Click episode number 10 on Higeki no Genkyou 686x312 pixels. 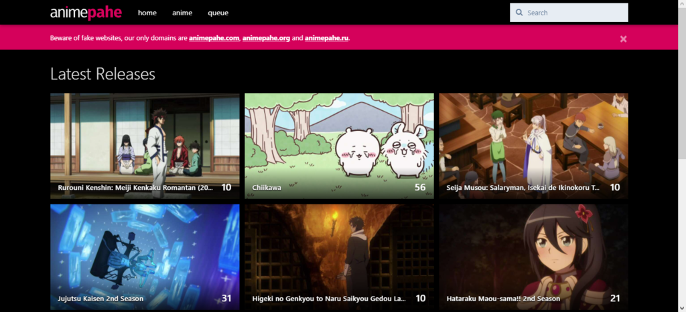[421, 299]
